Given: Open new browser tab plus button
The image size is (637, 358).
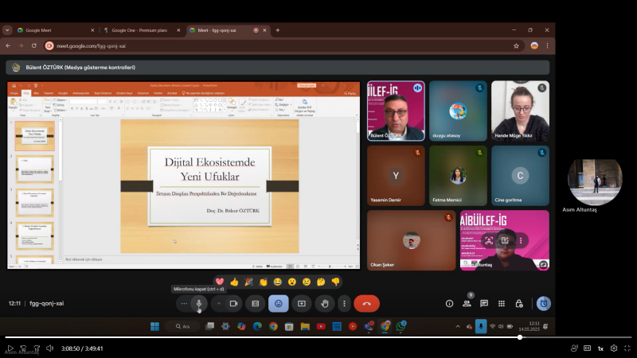Looking at the screenshot, I should point(278,30).
